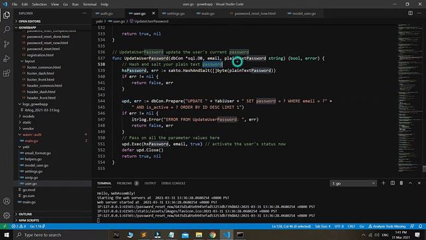This screenshot has height=240, width=426.
Task: Expand the vendor folder
Action: pos(28,129)
